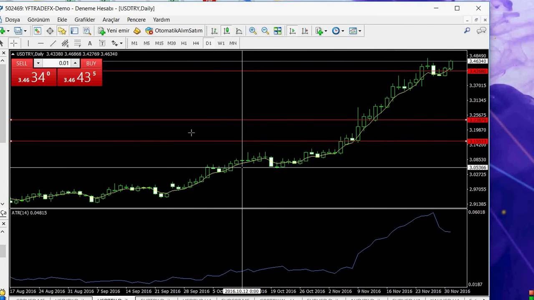Toggle the Terminal panel icon
The width and height of the screenshot is (534, 300).
[74, 31]
